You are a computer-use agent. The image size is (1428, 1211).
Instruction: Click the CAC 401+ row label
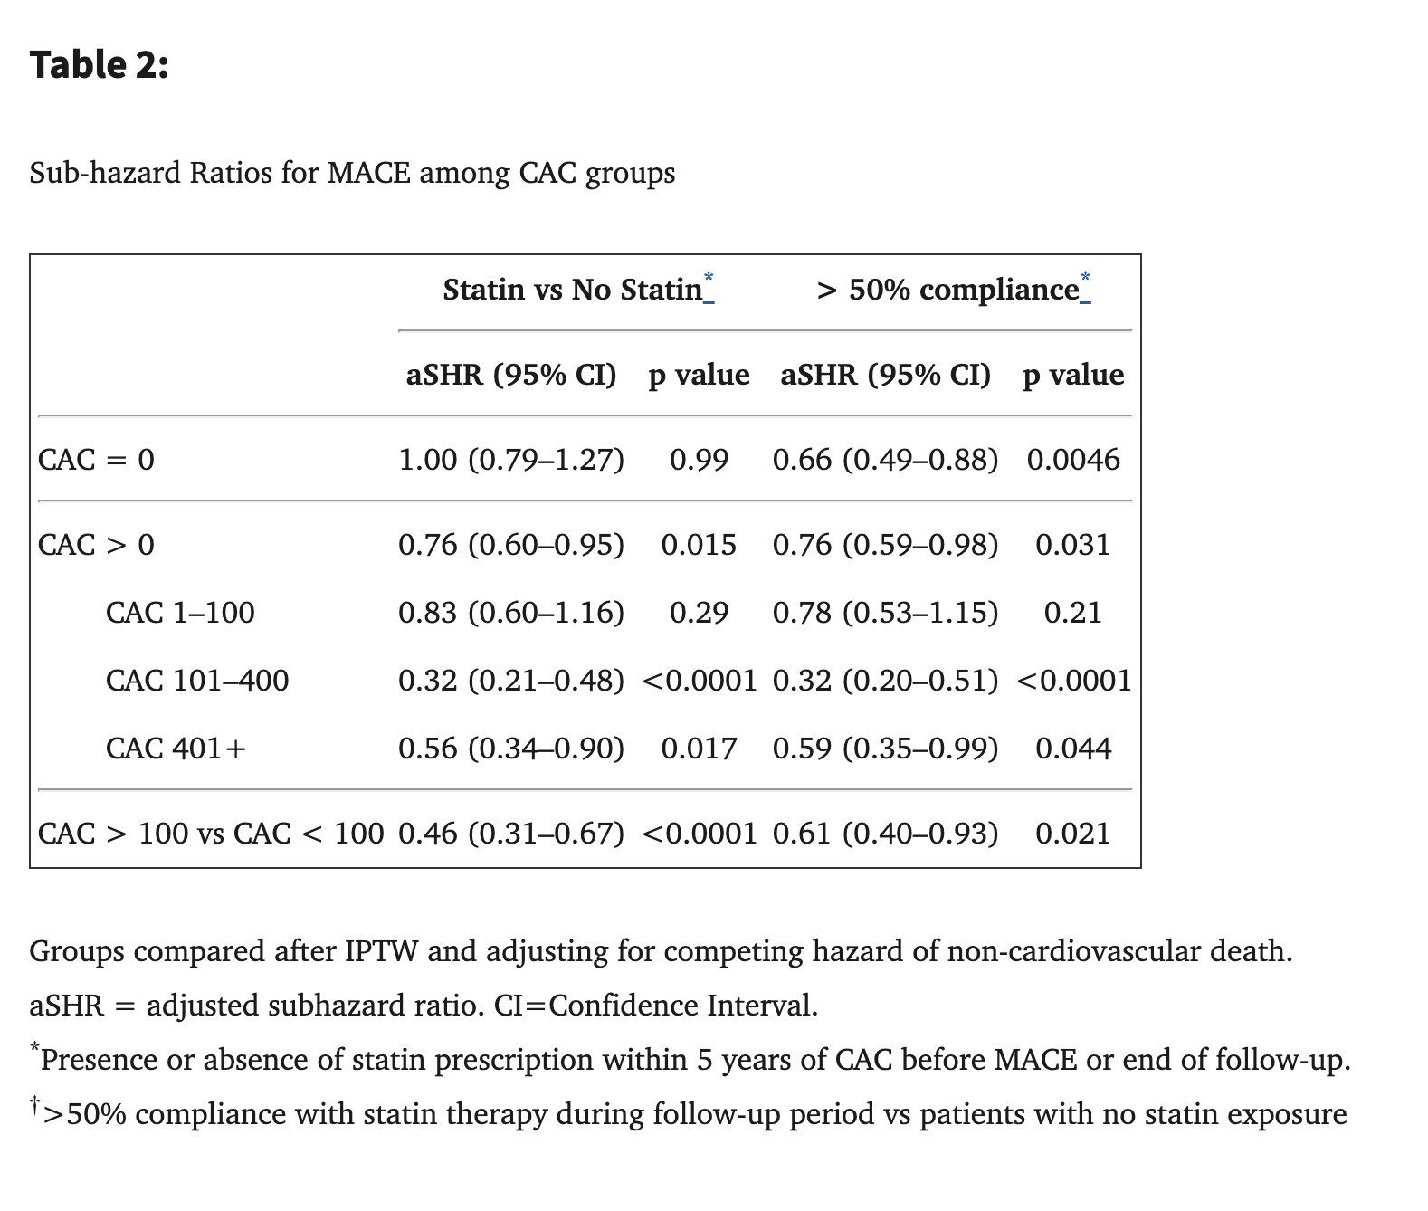click(x=176, y=749)
